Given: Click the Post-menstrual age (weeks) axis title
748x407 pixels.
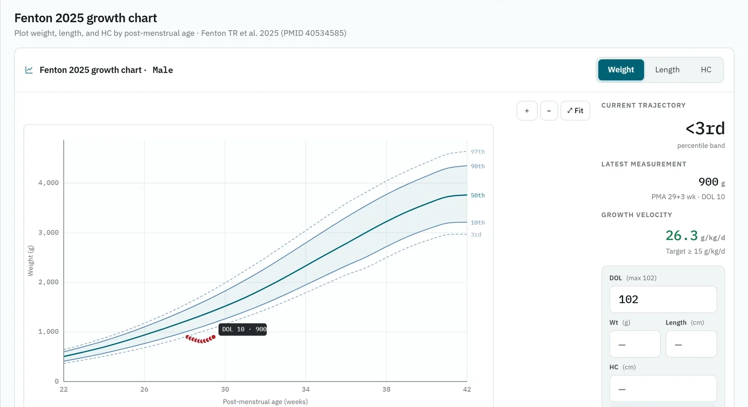Looking at the screenshot, I should (265, 401).
